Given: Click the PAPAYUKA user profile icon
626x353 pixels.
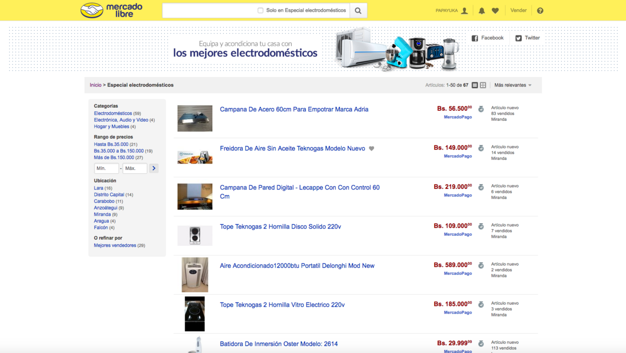Looking at the screenshot, I should pos(464,11).
